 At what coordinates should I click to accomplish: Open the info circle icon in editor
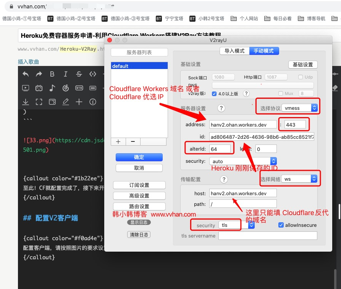(x=93, y=102)
